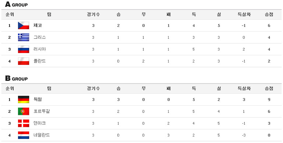283x143 pixels.
Task: Click the Denmark flag icon
Action: (x=24, y=123)
